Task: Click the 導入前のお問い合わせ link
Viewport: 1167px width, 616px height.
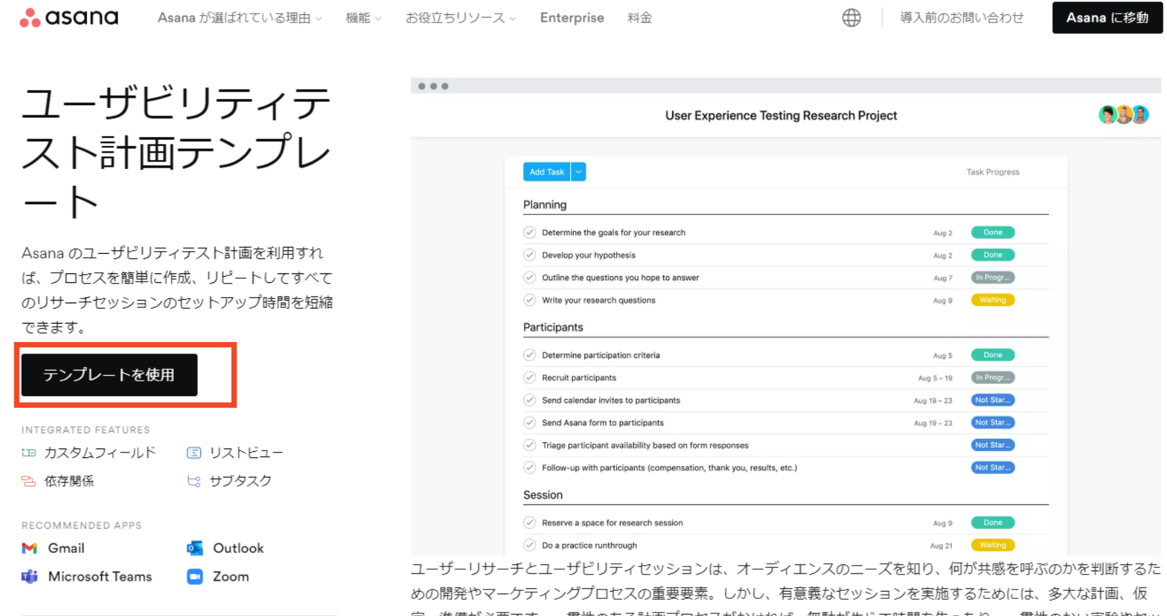Action: click(x=961, y=18)
